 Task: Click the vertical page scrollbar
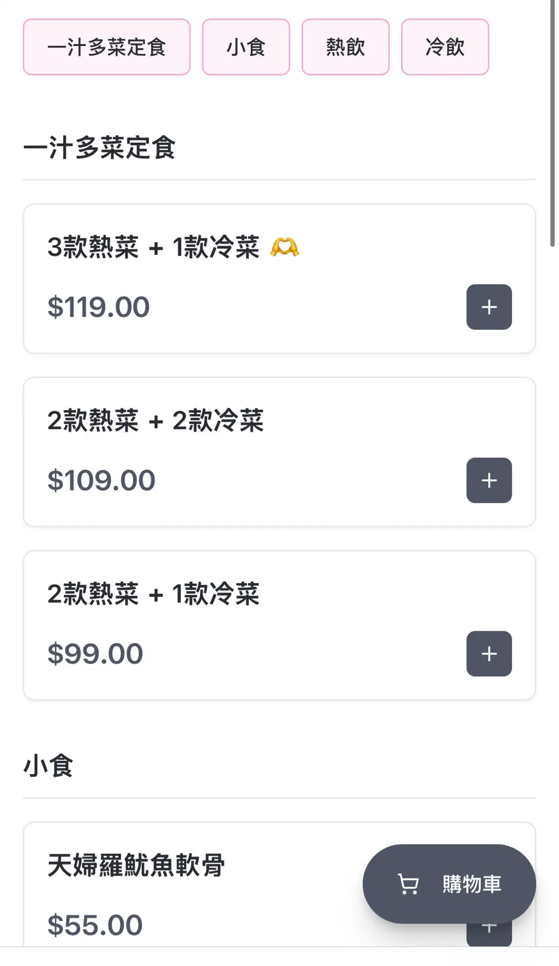click(552, 124)
